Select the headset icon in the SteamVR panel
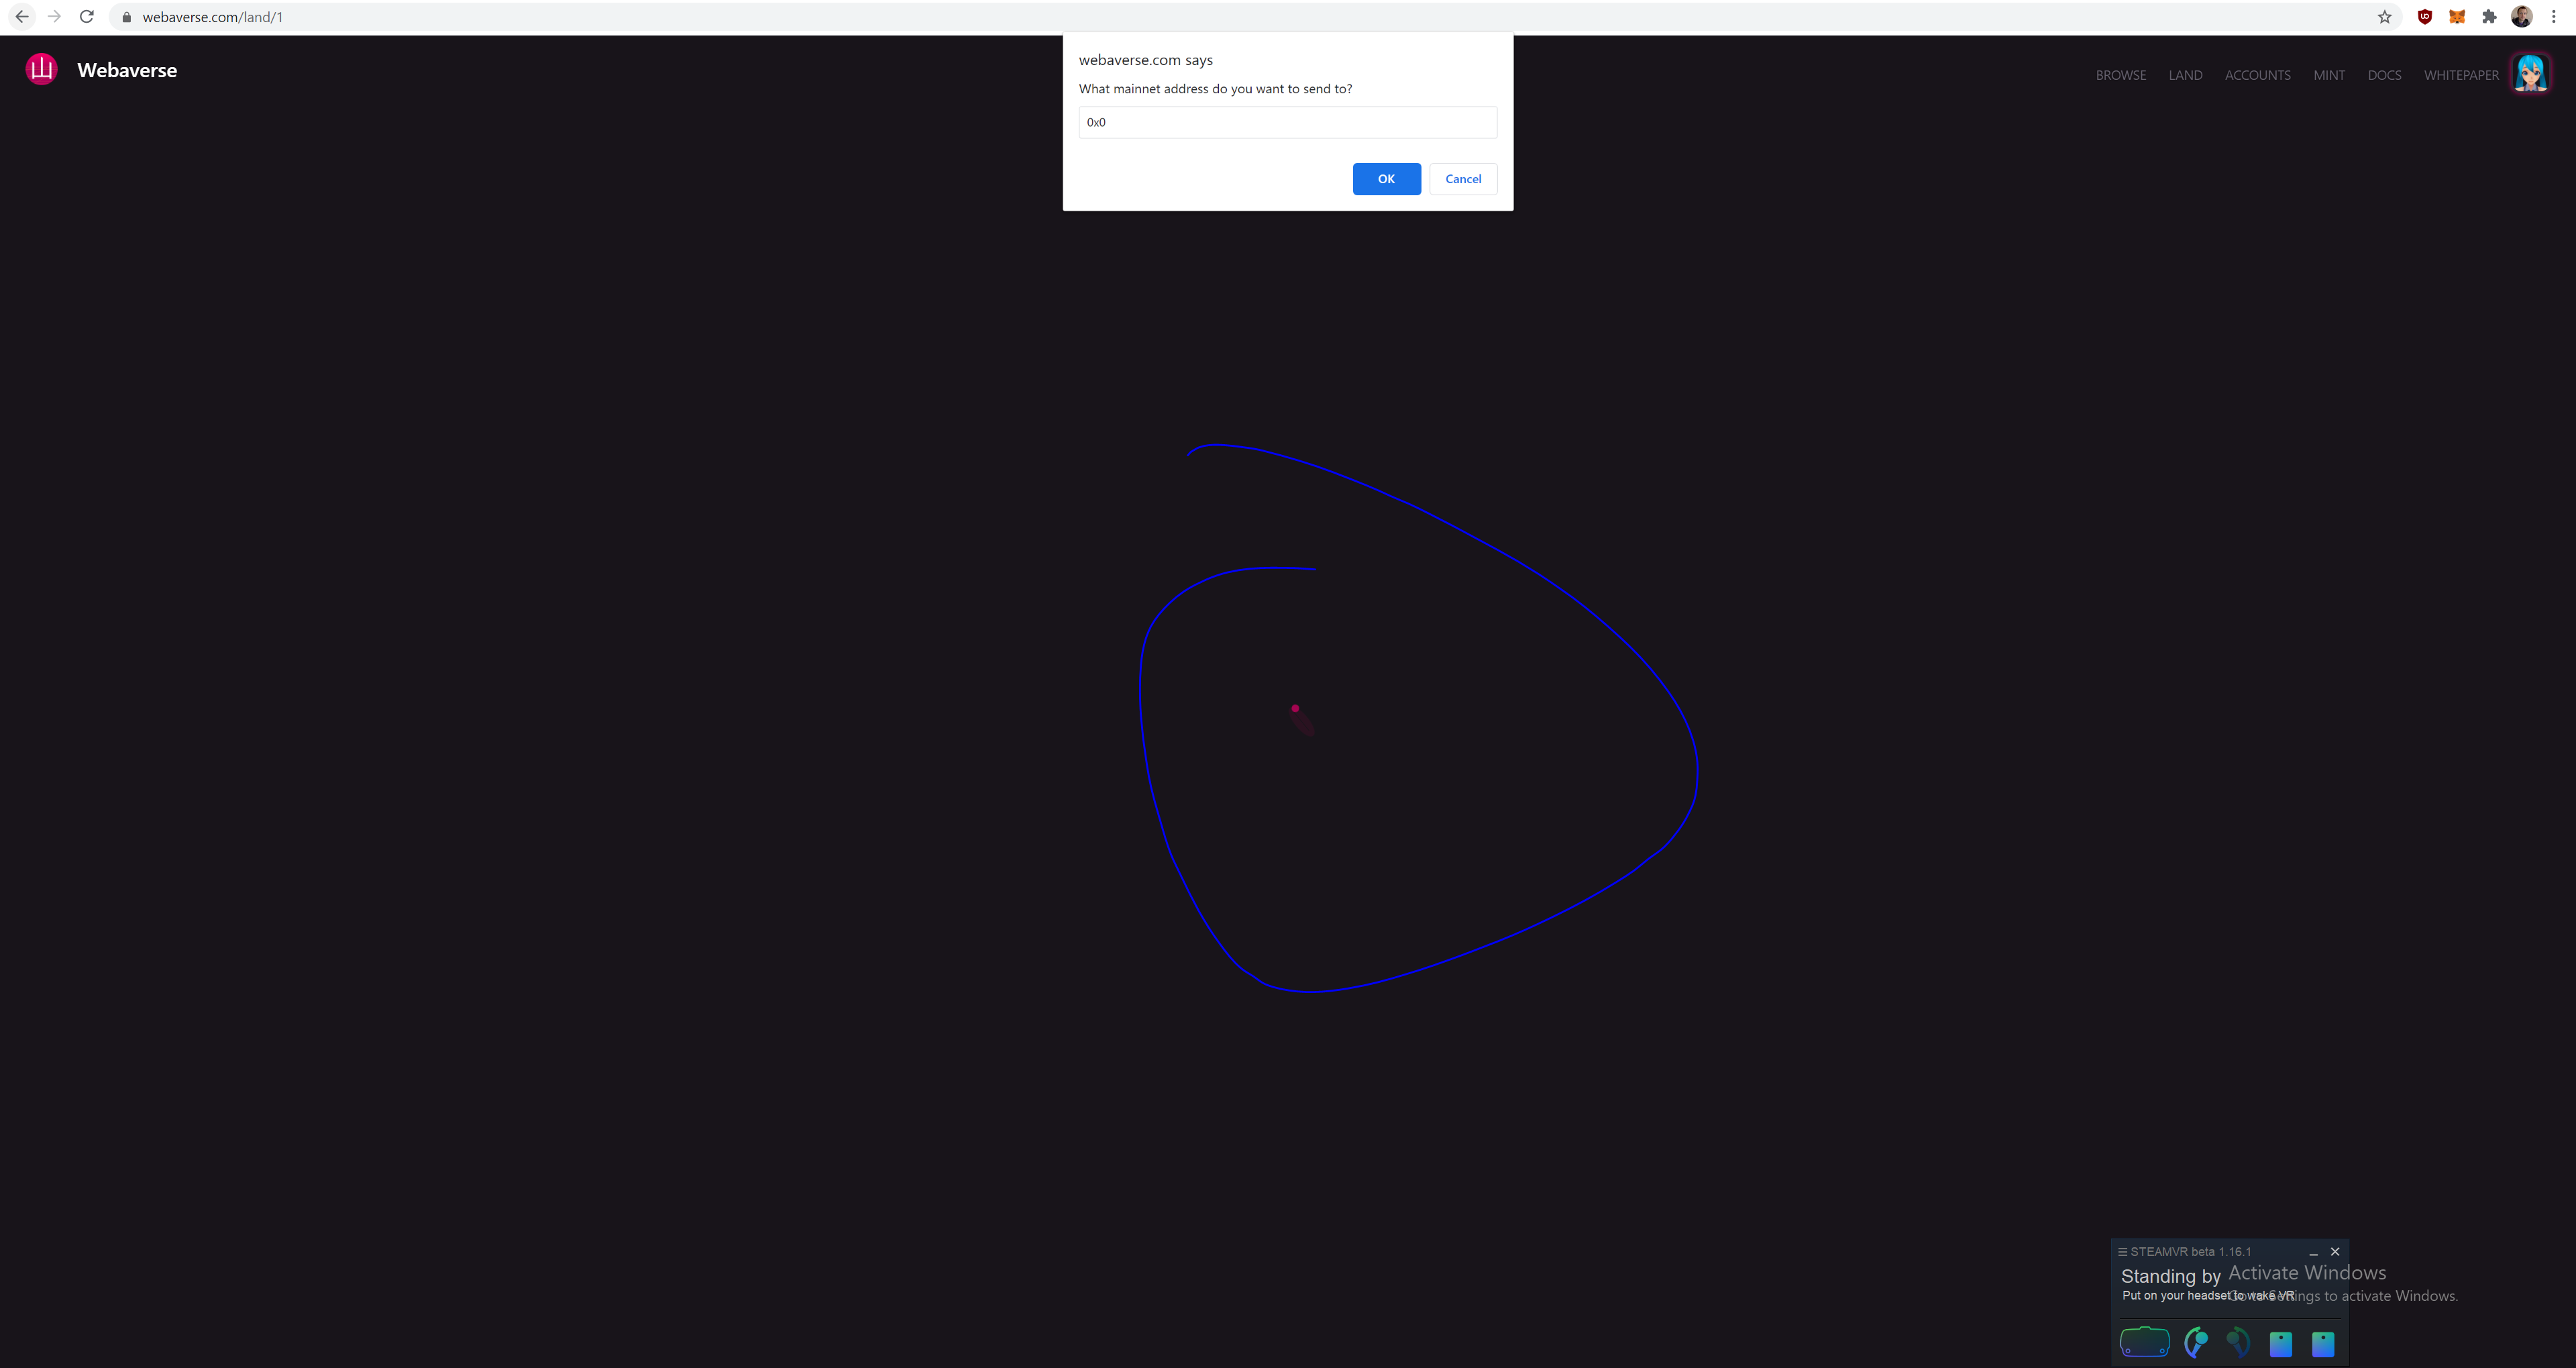The image size is (2576, 1368). pyautogui.click(x=2145, y=1342)
